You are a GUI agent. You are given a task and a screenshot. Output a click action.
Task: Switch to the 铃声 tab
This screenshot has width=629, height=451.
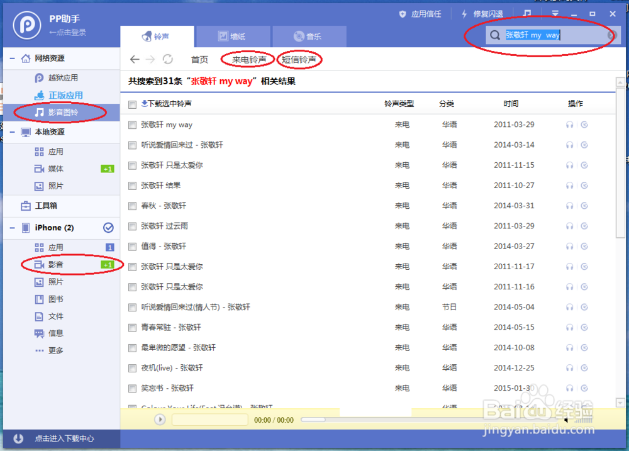[x=157, y=36]
